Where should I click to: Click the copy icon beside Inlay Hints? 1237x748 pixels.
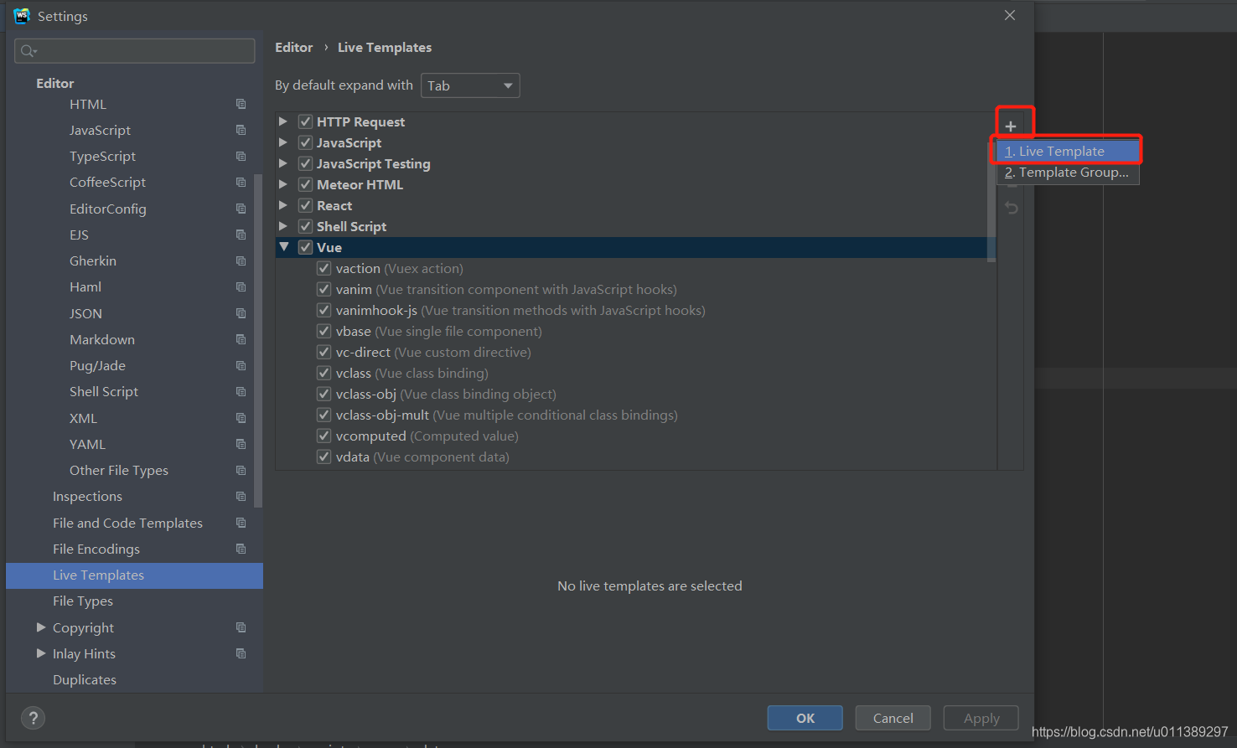[241, 653]
